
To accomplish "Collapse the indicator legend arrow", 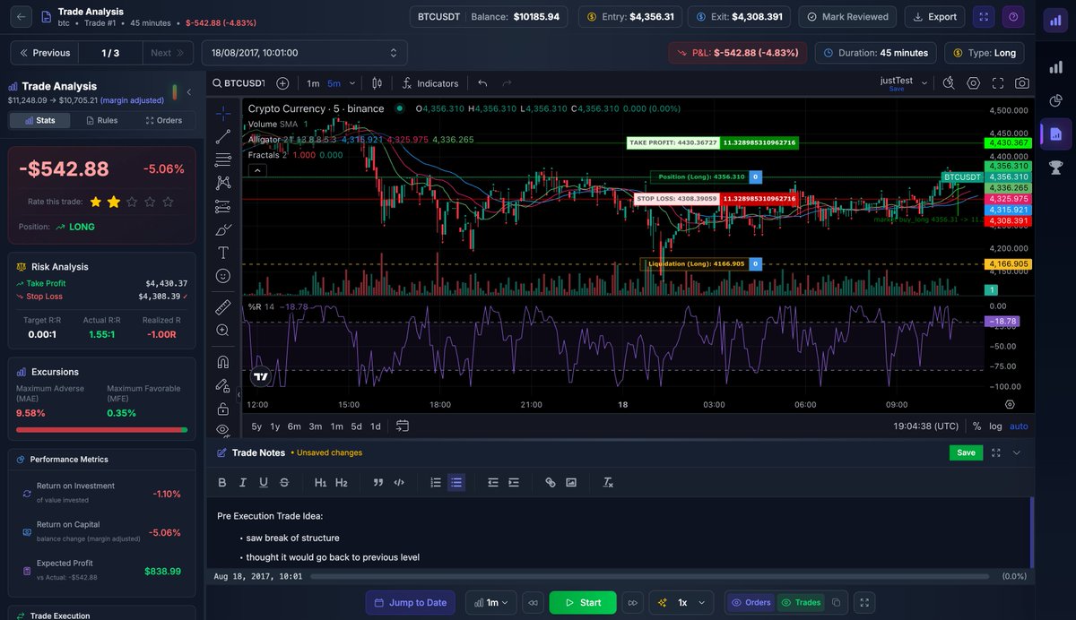I will point(256,170).
